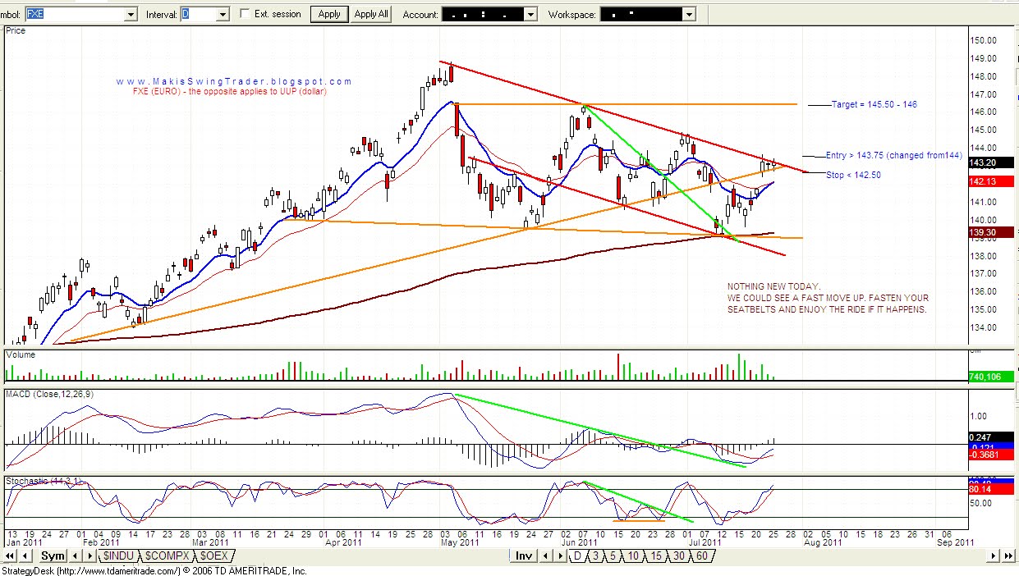Expand the Account dropdown arrow
This screenshot has width=1019, height=576.
[x=530, y=15]
